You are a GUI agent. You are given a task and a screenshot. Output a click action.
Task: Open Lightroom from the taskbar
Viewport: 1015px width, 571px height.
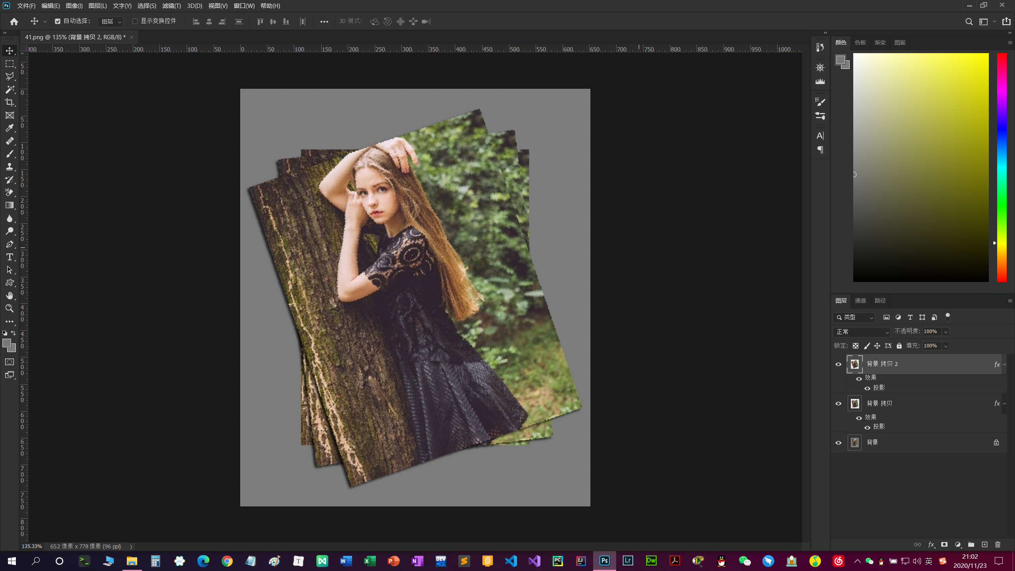click(628, 561)
